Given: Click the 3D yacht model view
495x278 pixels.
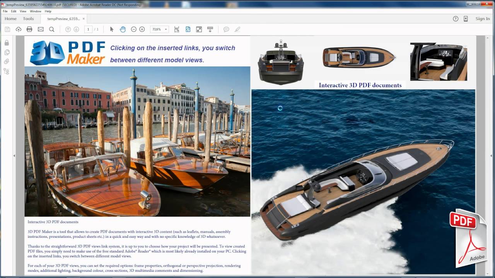Looking at the screenshot, I should click(x=363, y=181).
